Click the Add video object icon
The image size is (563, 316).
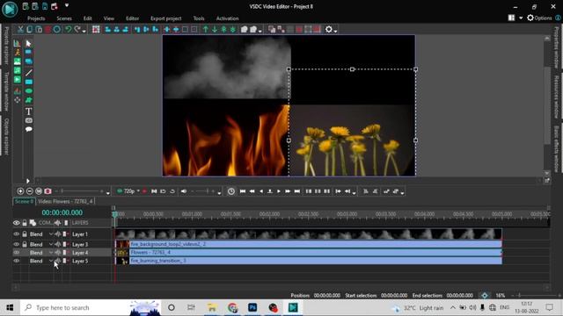pos(17,79)
